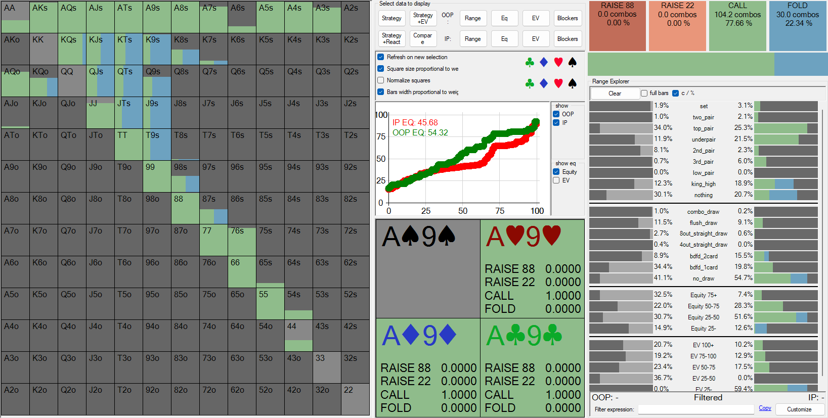Show the IP player's Range

tap(472, 39)
